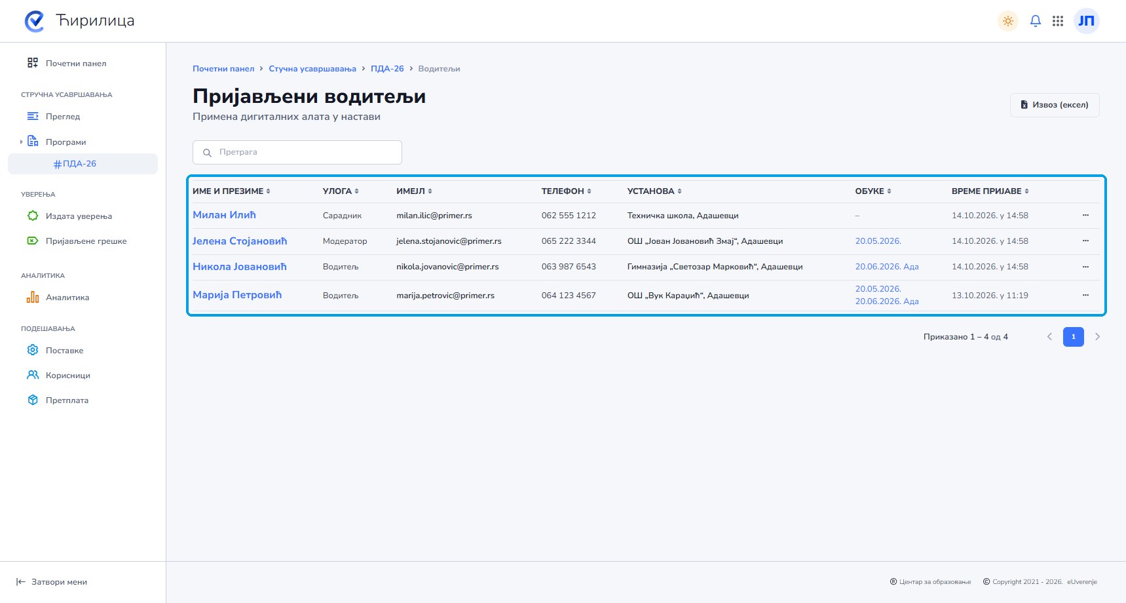Sort by УСТАНОВА column
Screen dimensions: 1126x603
pyautogui.click(x=654, y=191)
